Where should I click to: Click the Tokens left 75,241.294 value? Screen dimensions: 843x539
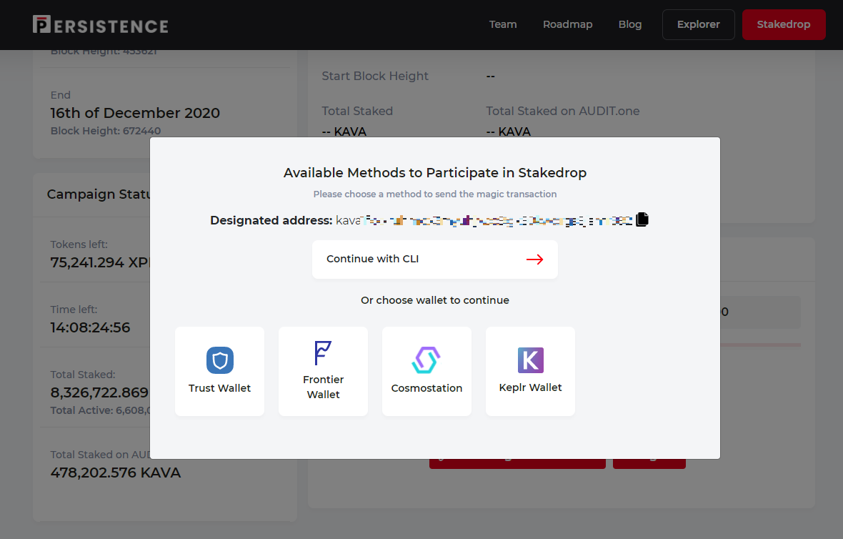pos(100,262)
